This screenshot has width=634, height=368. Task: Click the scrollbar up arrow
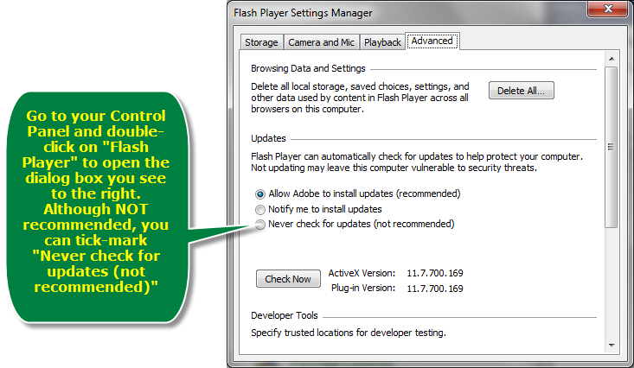612,59
